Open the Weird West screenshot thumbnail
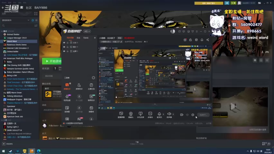The width and height of the screenshot is (274, 154). [240, 106]
